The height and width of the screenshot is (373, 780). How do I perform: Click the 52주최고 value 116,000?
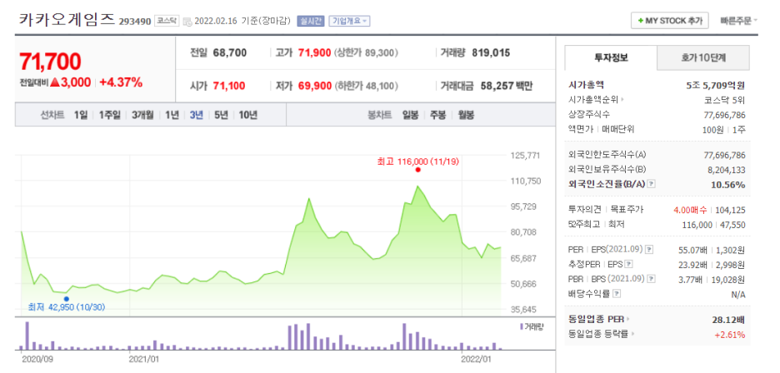[697, 225]
